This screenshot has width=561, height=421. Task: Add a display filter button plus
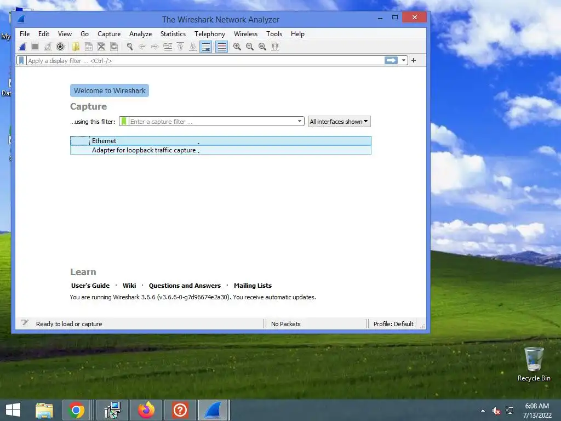pyautogui.click(x=414, y=60)
